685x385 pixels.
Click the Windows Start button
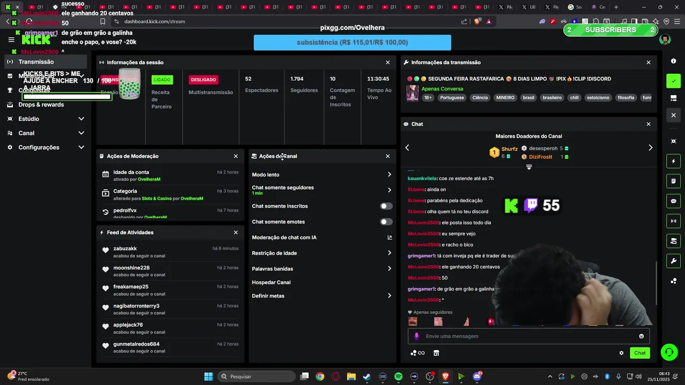click(x=208, y=376)
